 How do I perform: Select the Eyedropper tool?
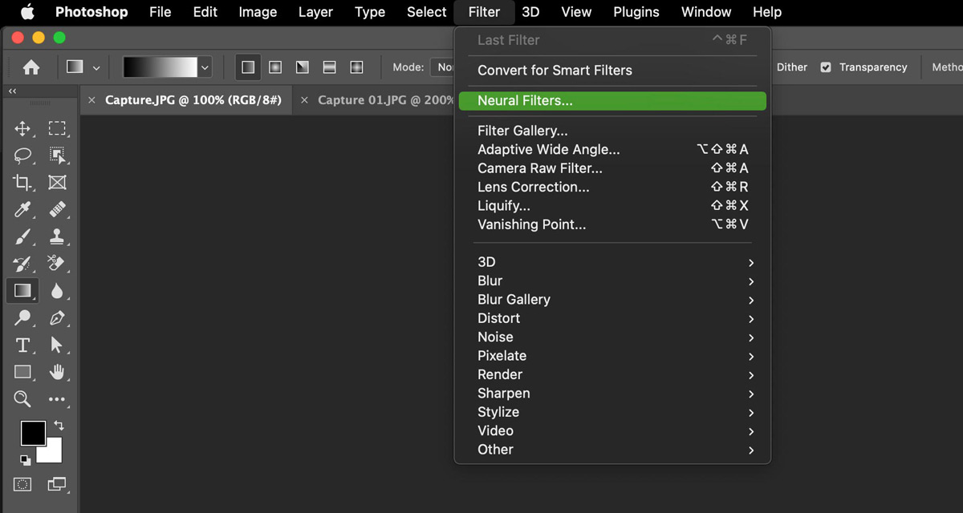(22, 210)
